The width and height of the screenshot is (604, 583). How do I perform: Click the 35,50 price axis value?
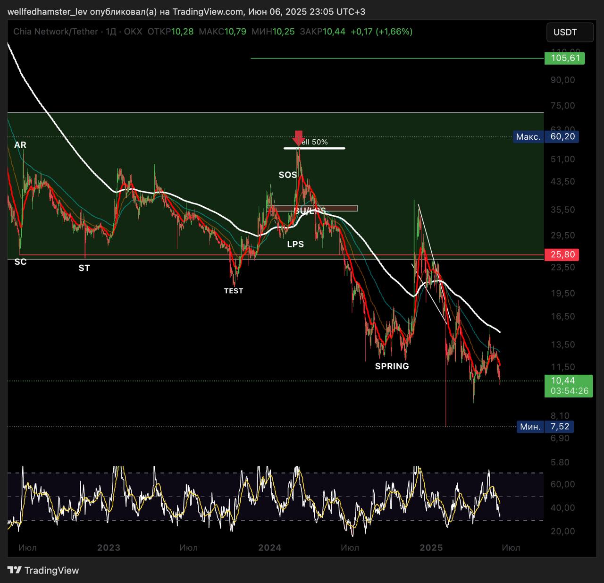pos(563,210)
